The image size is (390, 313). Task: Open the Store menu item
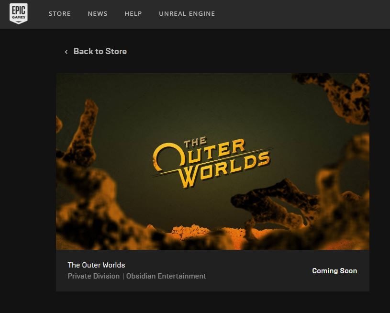point(60,14)
